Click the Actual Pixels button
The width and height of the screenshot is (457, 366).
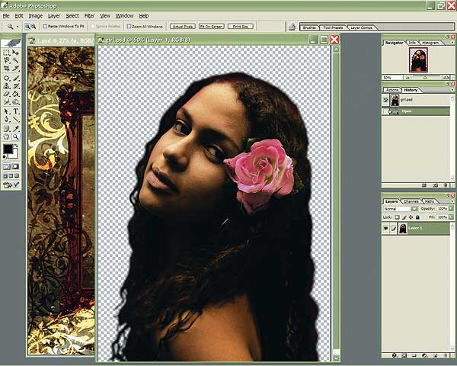pyautogui.click(x=182, y=26)
